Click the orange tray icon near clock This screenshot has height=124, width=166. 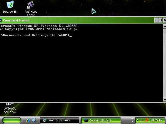point(147,120)
